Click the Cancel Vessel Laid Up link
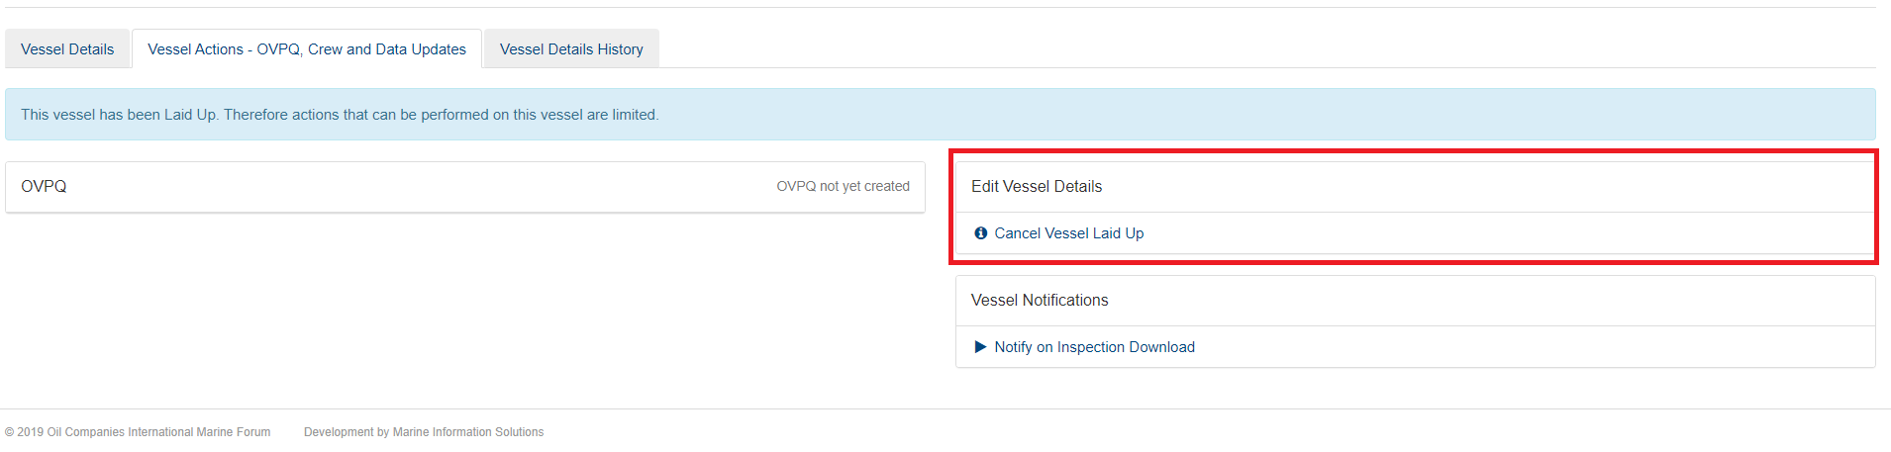This screenshot has width=1891, height=452. pos(1068,233)
